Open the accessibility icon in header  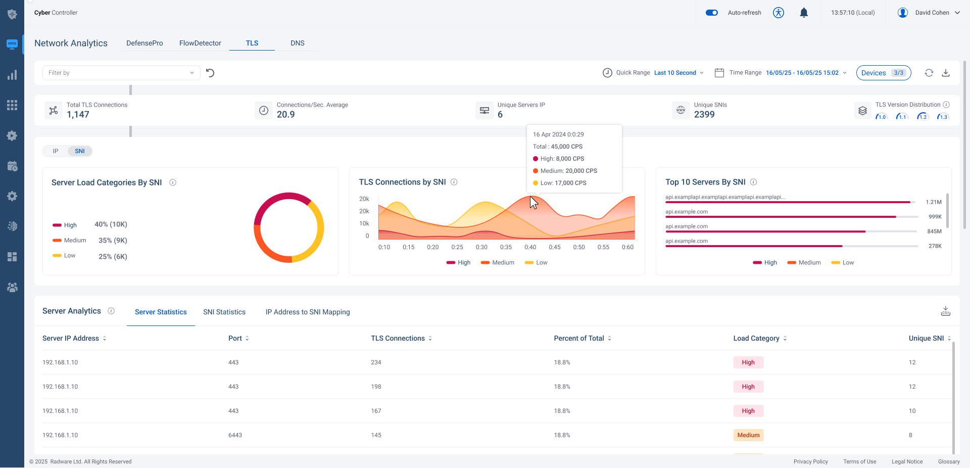[x=779, y=13]
